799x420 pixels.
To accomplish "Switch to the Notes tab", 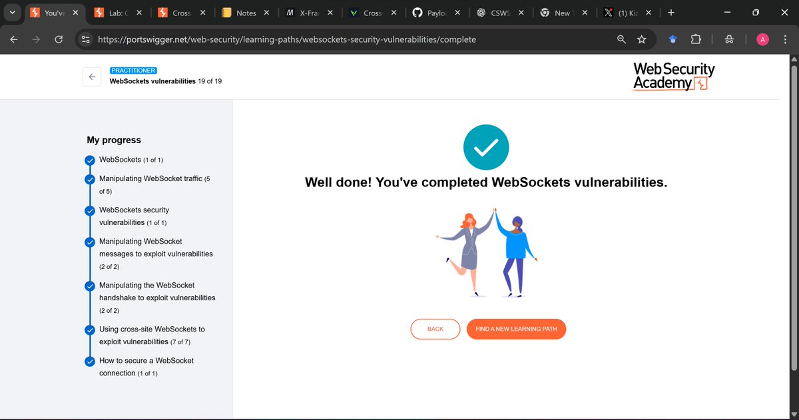I will pos(246,12).
